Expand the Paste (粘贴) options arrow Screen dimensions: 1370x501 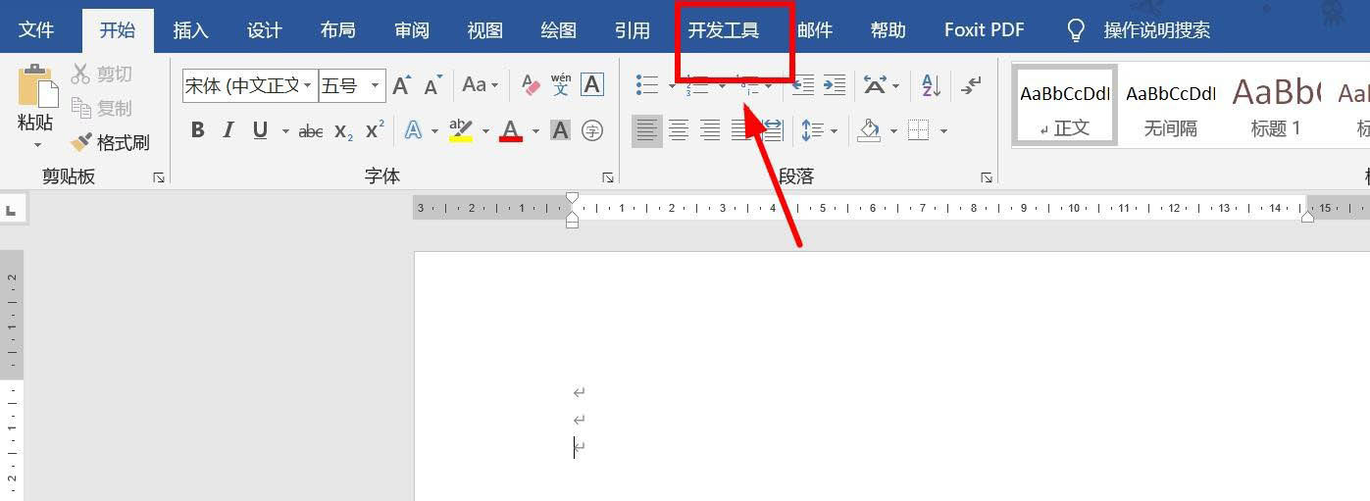point(37,145)
